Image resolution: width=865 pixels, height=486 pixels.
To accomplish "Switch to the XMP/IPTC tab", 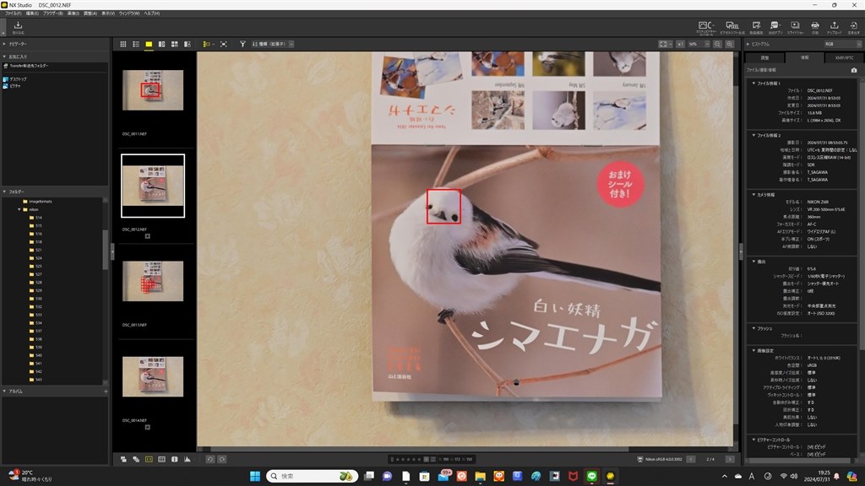I will [x=844, y=57].
